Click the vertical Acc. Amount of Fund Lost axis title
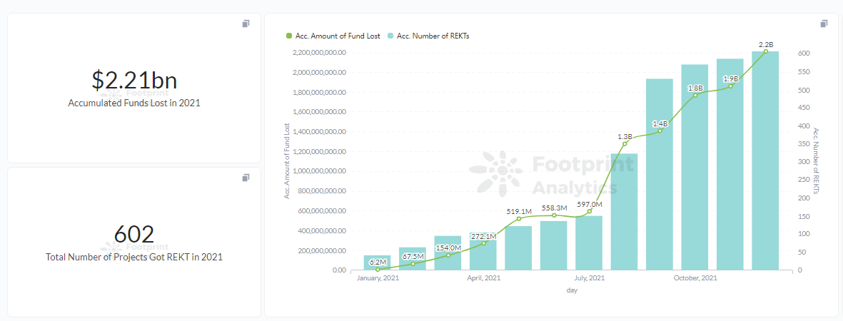The image size is (843, 321). pos(287,160)
